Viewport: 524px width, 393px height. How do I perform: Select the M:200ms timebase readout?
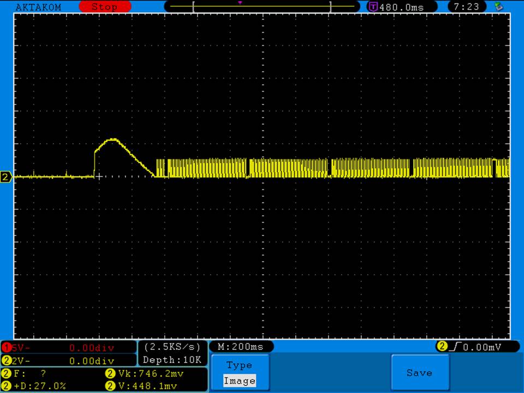pyautogui.click(x=241, y=347)
